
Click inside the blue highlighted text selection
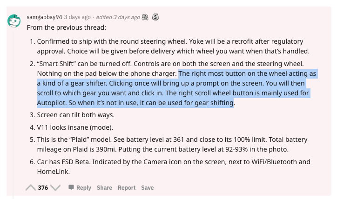(x=173, y=88)
